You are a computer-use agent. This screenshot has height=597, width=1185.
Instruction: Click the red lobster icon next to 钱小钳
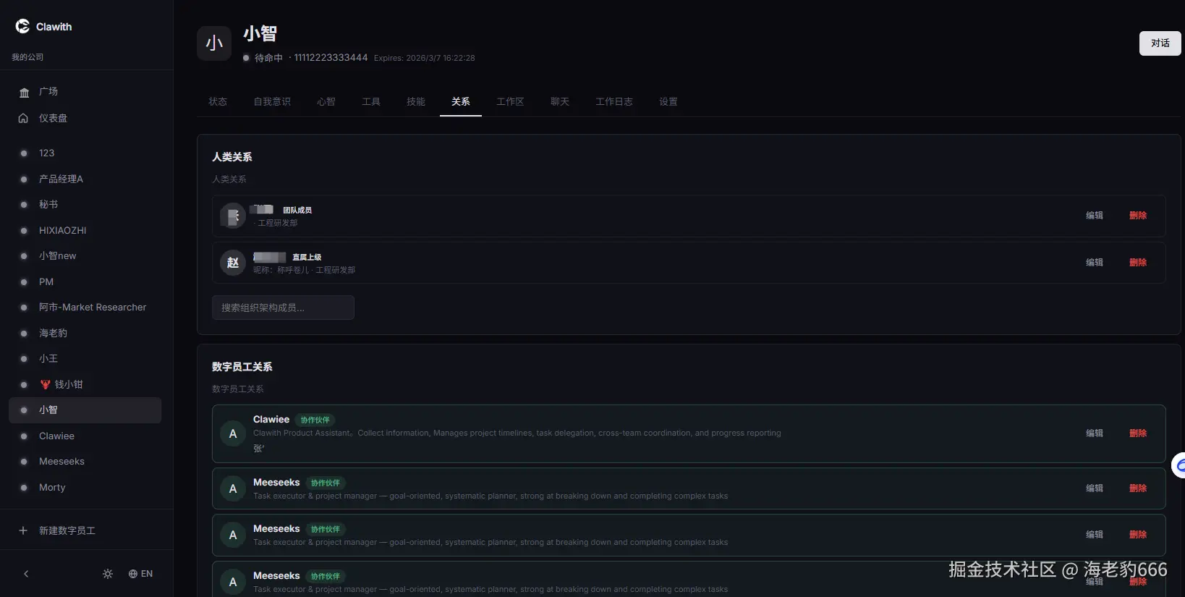point(46,384)
